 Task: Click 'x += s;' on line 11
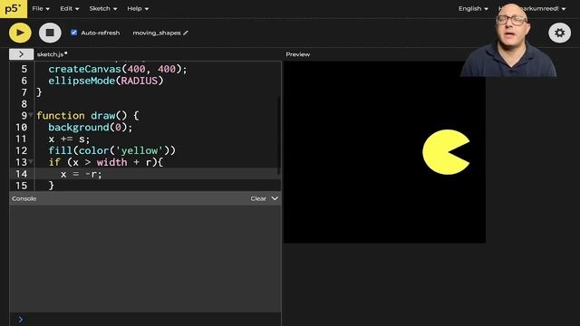click(x=69, y=139)
